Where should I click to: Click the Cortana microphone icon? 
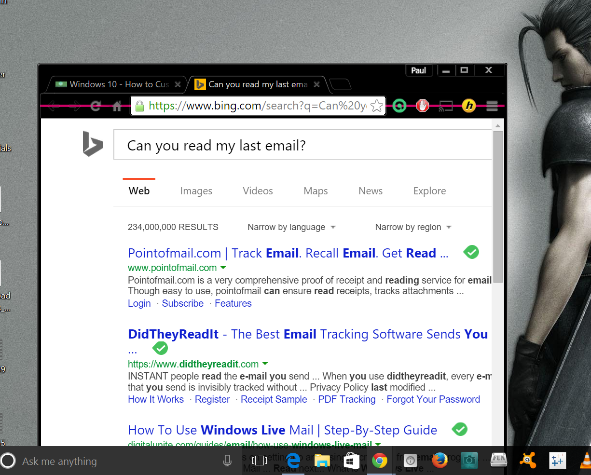(x=228, y=461)
